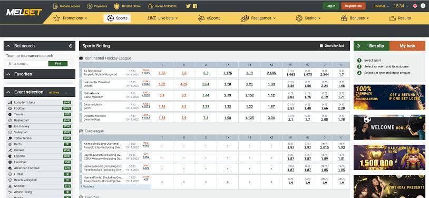Change odds format via Decimal dropdown
This screenshot has height=198, width=429.
pyautogui.click(x=381, y=6)
